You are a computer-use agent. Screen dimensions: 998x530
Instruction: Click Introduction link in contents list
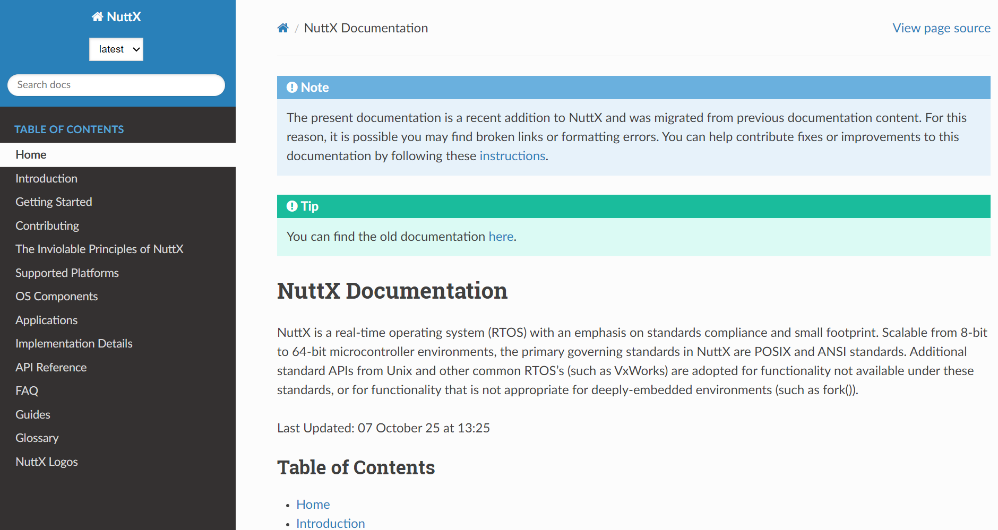[330, 523]
